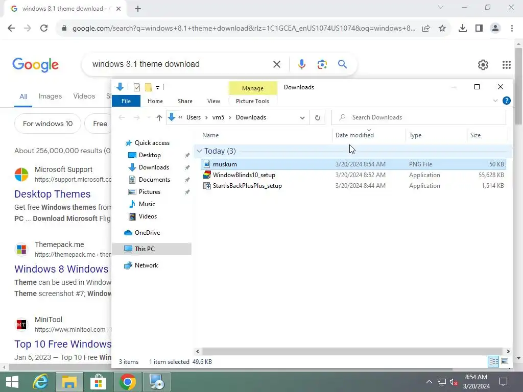Image resolution: width=523 pixels, height=392 pixels.
Task: Open the Desktop Themes search result
Action: coord(53,194)
